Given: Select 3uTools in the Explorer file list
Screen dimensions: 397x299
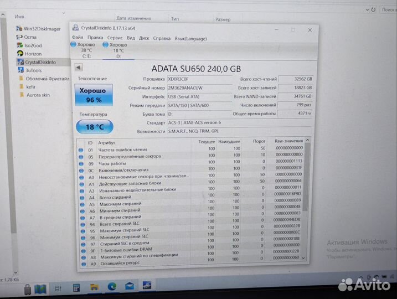Looking at the screenshot, I should coord(30,70).
